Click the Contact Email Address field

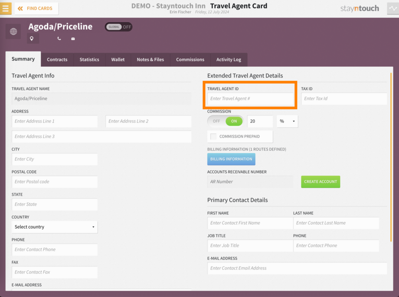tap(297, 268)
